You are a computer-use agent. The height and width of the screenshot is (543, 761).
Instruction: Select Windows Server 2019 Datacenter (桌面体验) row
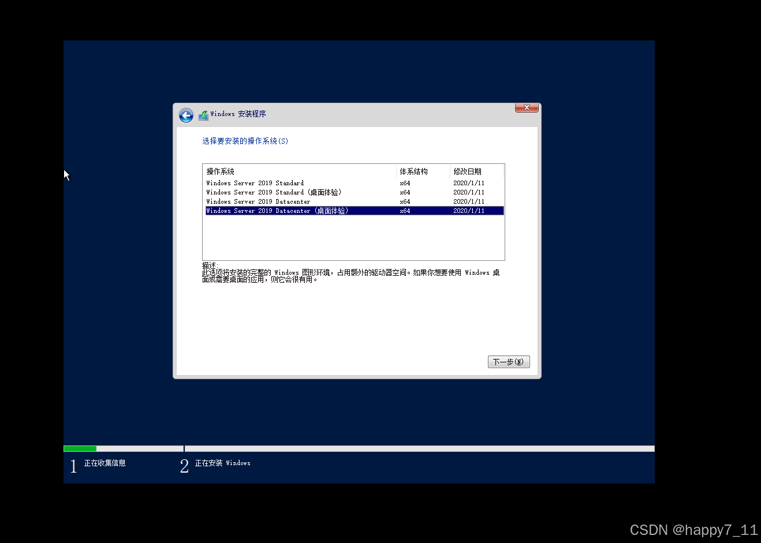tap(354, 211)
